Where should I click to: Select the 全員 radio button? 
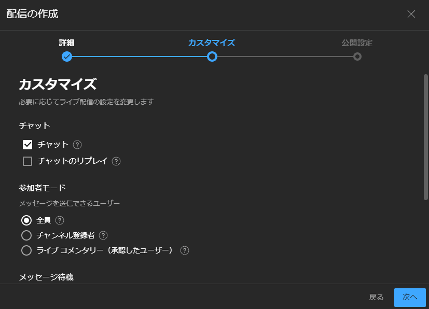pyautogui.click(x=26, y=220)
